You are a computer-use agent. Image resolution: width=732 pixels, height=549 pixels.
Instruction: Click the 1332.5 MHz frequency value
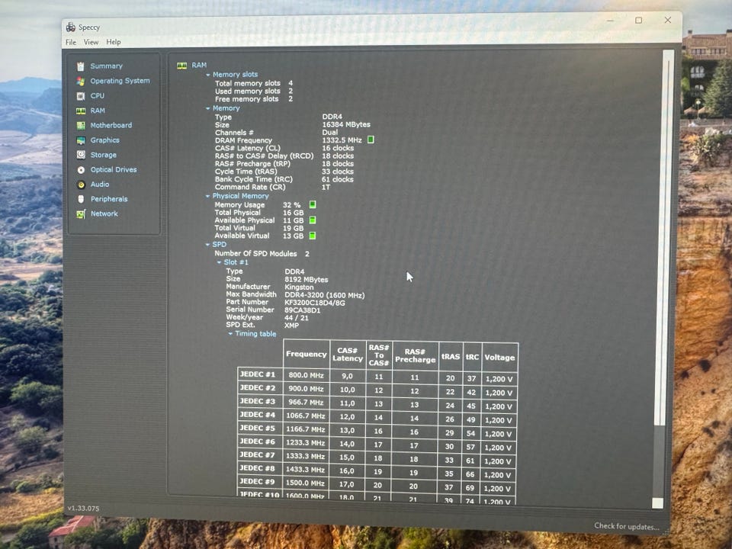[x=342, y=140]
